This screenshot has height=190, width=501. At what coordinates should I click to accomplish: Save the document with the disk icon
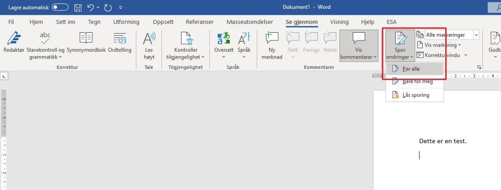click(78, 8)
